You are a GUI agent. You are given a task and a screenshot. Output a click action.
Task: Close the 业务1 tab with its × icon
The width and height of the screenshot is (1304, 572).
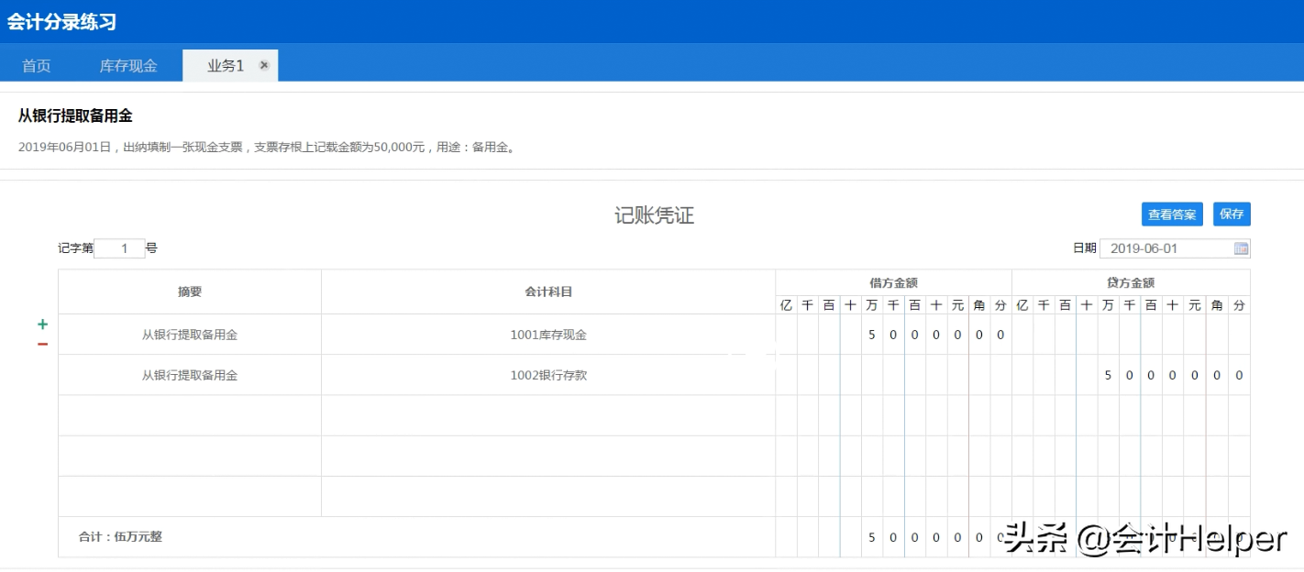(263, 65)
